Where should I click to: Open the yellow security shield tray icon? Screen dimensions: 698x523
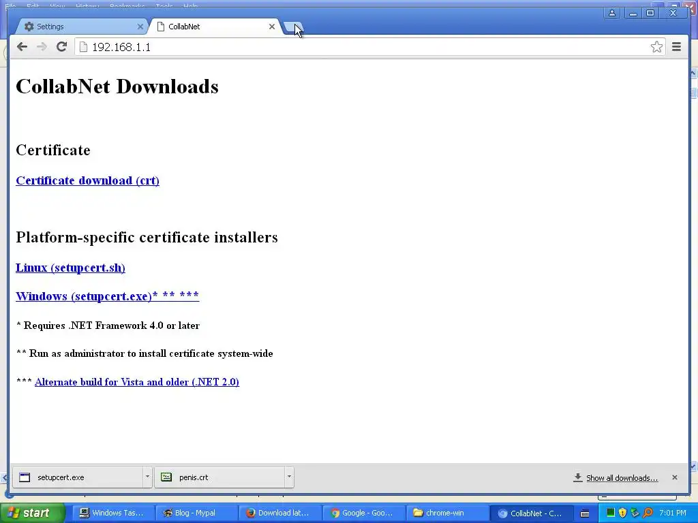(x=623, y=513)
